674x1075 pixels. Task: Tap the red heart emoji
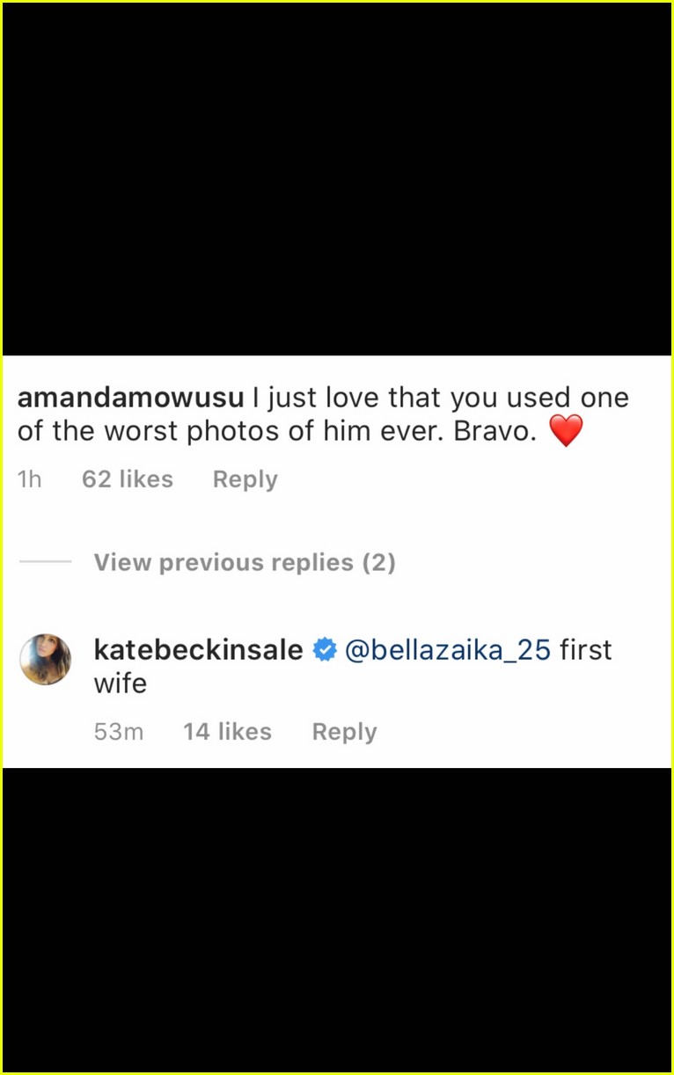coord(566,431)
